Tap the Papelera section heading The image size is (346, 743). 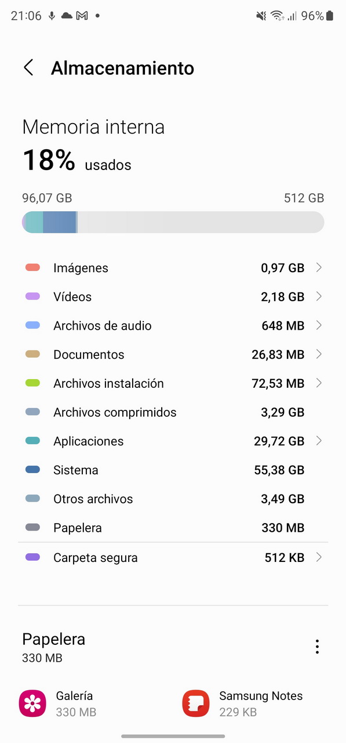53,639
